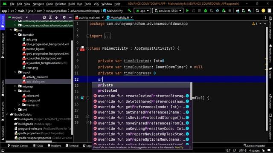Image resolution: width=273 pixels, height=153 pixels.
Task: Toggle the Resource Manager tool window
Action: [3, 45]
